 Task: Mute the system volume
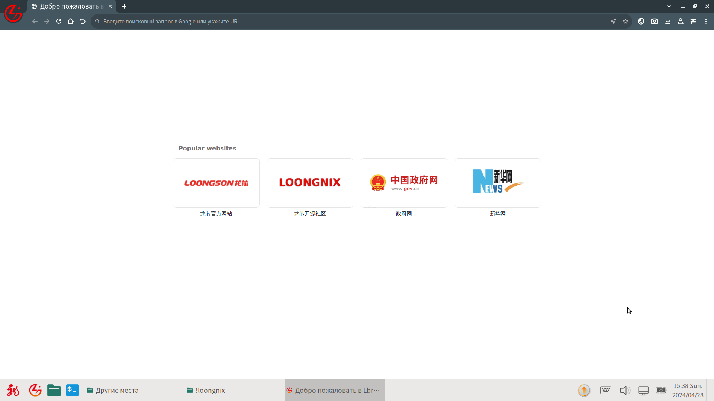click(625, 390)
